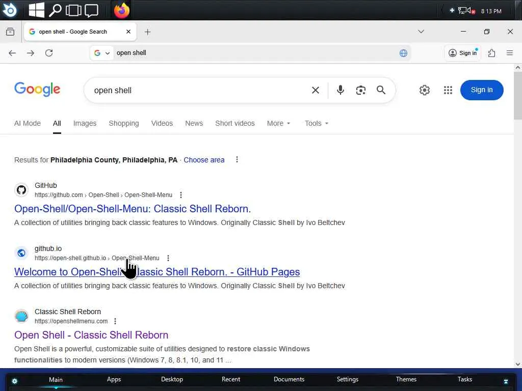522x391 pixels.
Task: Open the bottom dock gear settings icon
Action: [x=14, y=381]
